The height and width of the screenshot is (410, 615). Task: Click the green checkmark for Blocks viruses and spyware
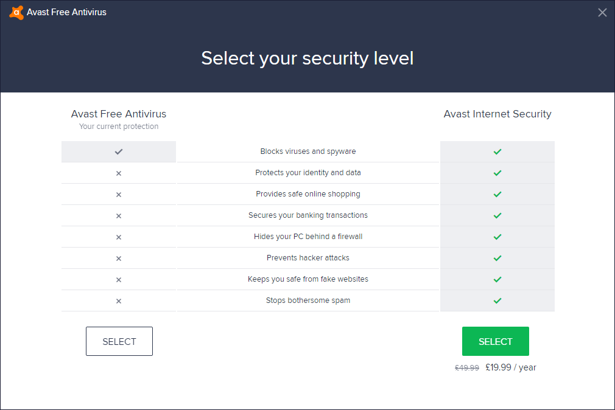click(497, 151)
